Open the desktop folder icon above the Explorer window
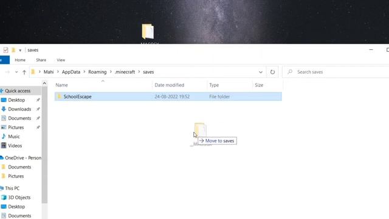The width and height of the screenshot is (389, 219). (x=148, y=32)
